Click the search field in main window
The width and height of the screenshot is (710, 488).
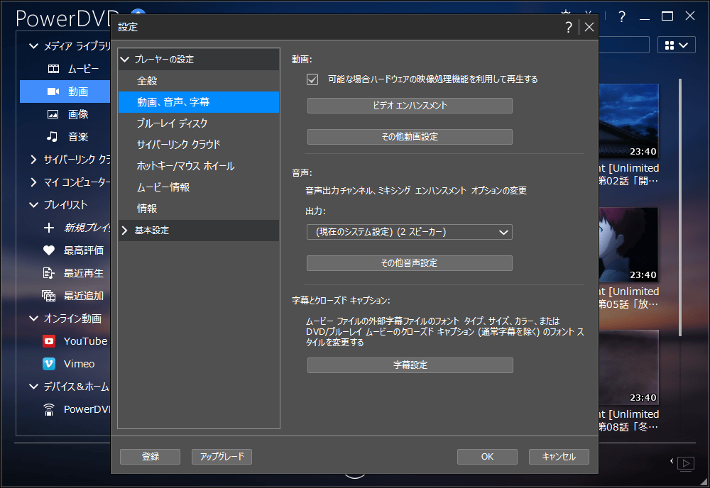tap(624, 45)
